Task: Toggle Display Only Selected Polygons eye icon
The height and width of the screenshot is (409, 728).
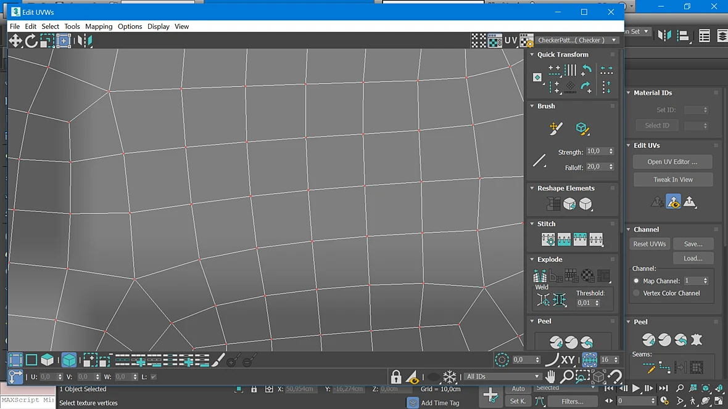Action: 412,376
